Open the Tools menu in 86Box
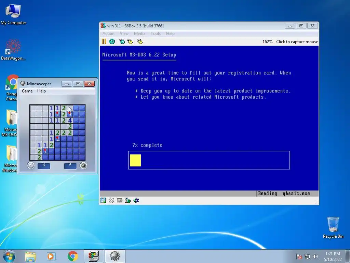 pos(156,34)
